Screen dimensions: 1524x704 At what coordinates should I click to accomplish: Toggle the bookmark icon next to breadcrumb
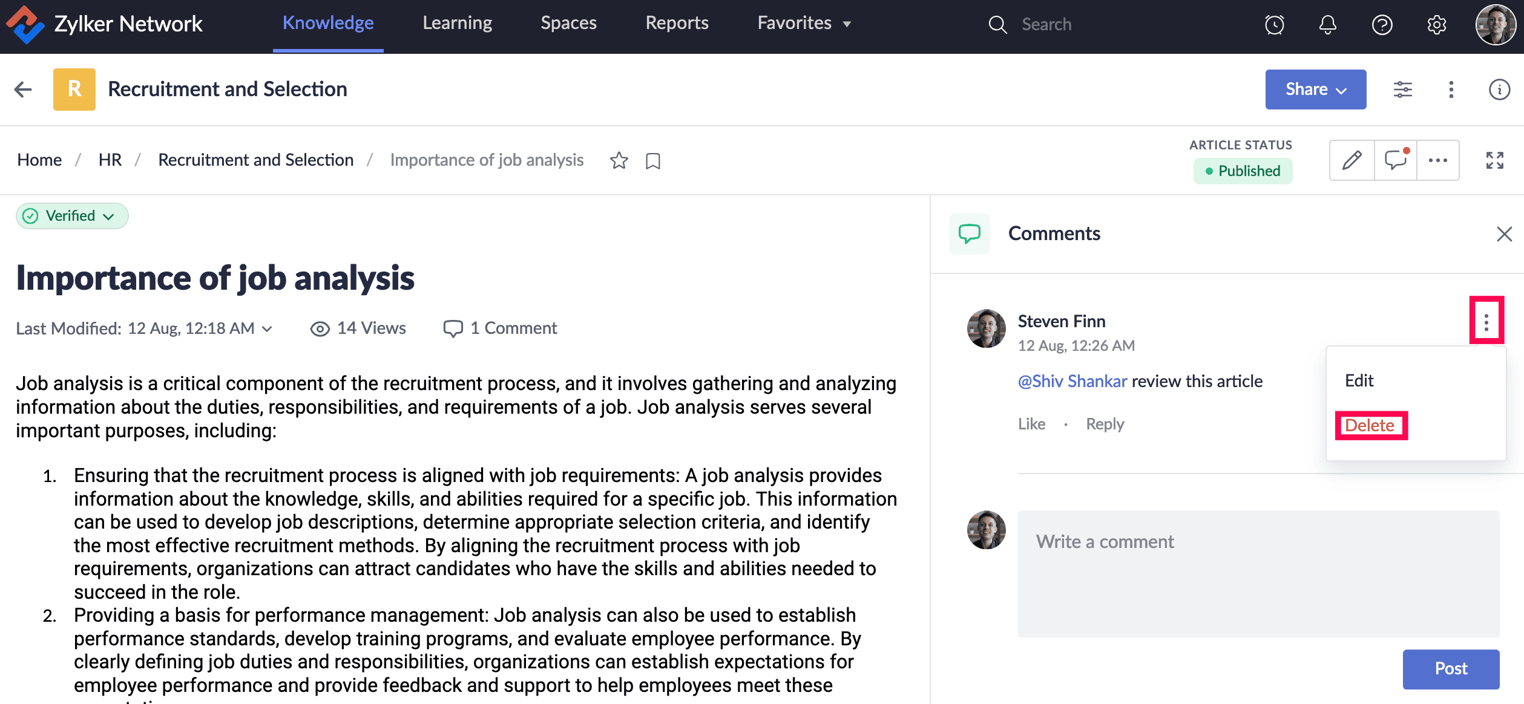click(652, 161)
